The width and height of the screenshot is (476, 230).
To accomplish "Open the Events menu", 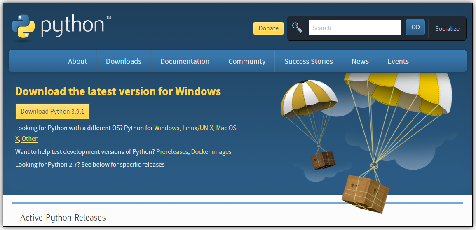I will tap(398, 61).
